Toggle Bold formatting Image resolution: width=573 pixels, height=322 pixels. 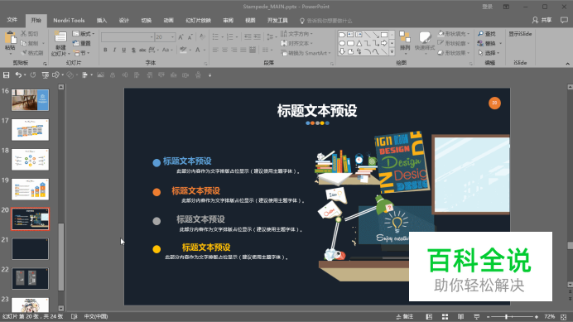click(105, 50)
